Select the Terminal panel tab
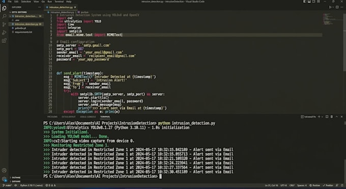 pos(105,117)
